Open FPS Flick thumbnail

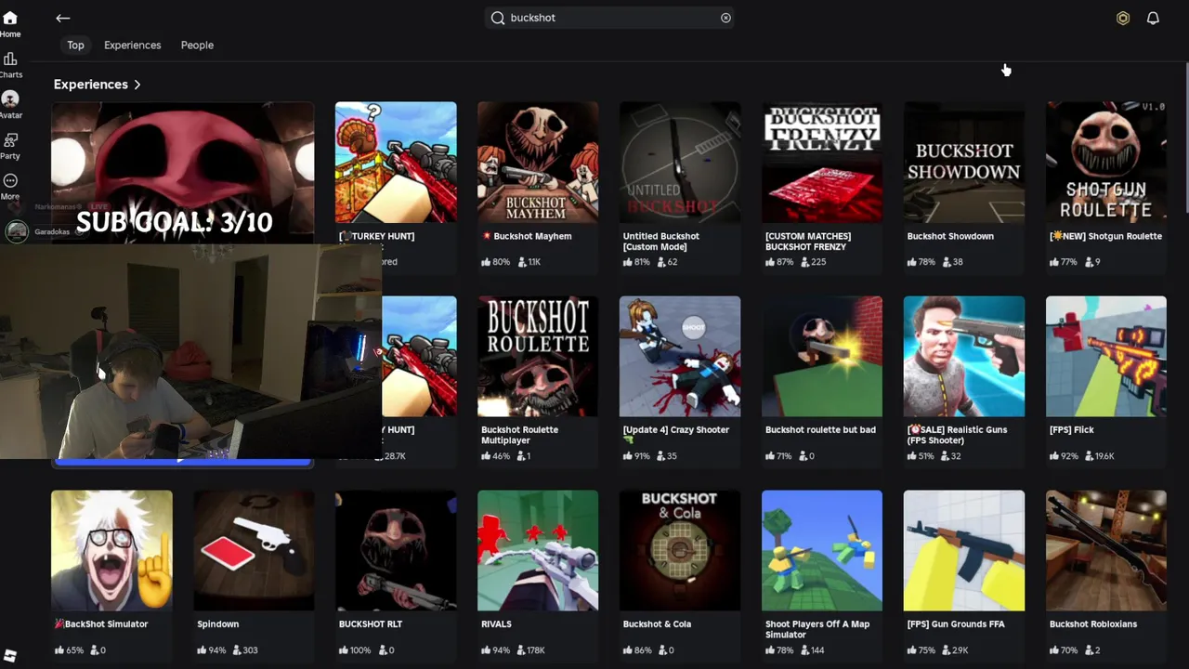click(1106, 357)
